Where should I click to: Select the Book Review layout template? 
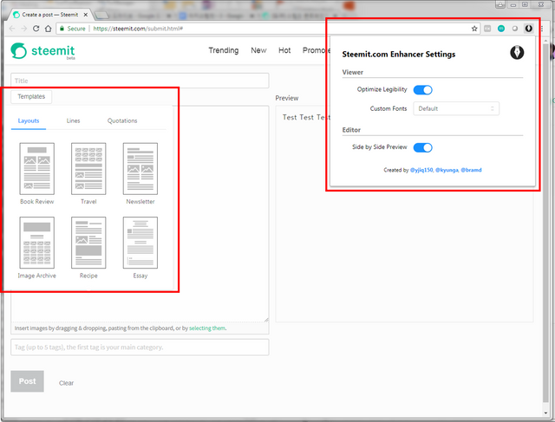coord(36,173)
